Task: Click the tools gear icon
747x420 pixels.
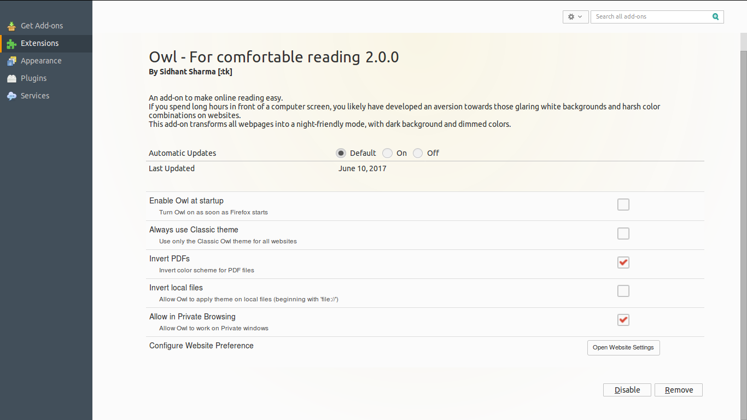Action: 571,16
